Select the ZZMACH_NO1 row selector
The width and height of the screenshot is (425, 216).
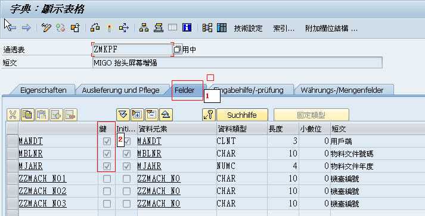[12, 179]
